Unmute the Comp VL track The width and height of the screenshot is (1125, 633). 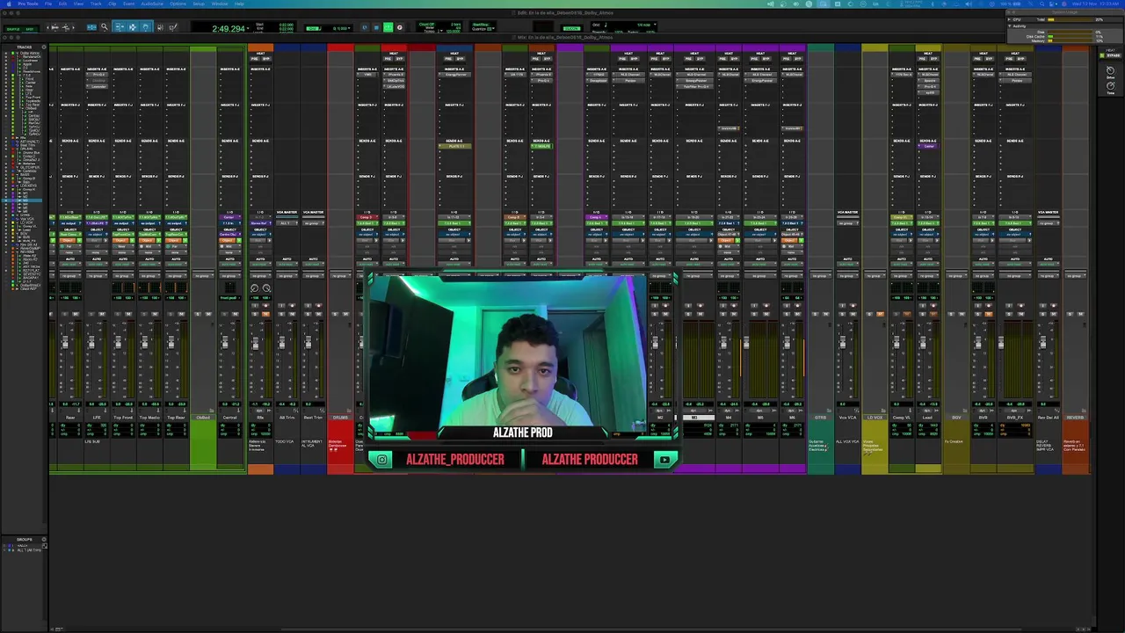[907, 313]
